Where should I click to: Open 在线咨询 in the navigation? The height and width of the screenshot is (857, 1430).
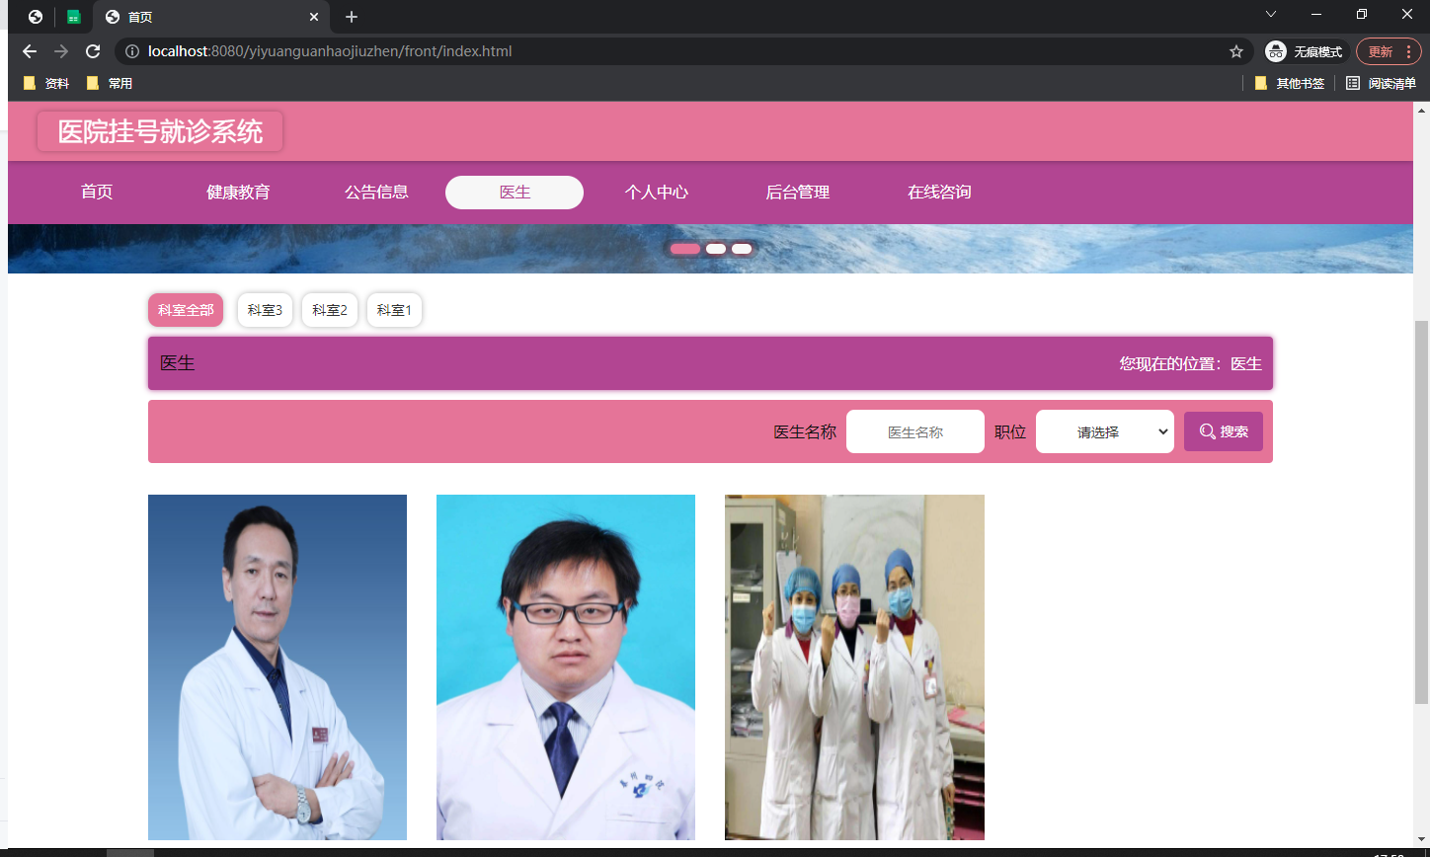click(x=939, y=193)
